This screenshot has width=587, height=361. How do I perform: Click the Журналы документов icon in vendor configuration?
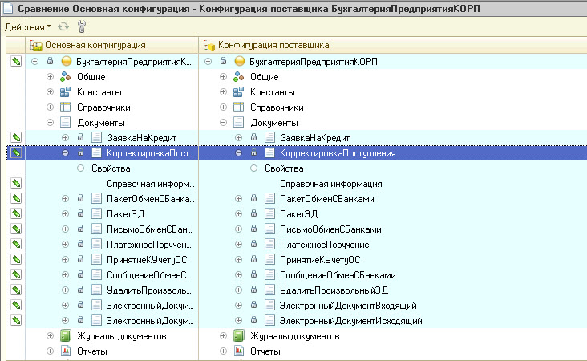click(x=238, y=336)
